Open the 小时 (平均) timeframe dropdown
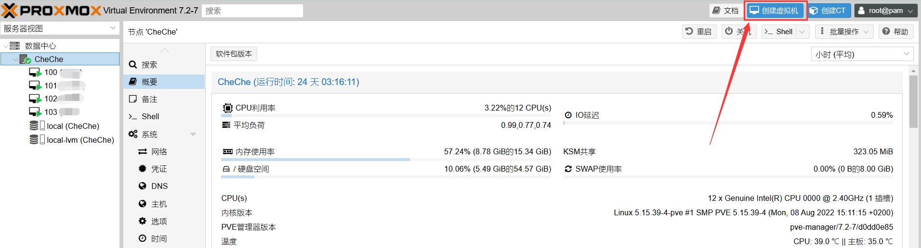921x248 pixels. point(862,54)
